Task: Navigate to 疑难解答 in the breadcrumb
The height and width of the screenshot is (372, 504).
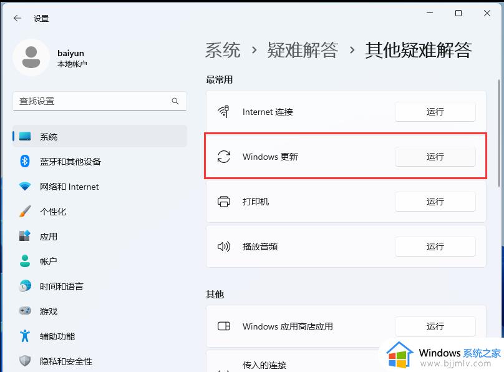Action: coord(303,50)
